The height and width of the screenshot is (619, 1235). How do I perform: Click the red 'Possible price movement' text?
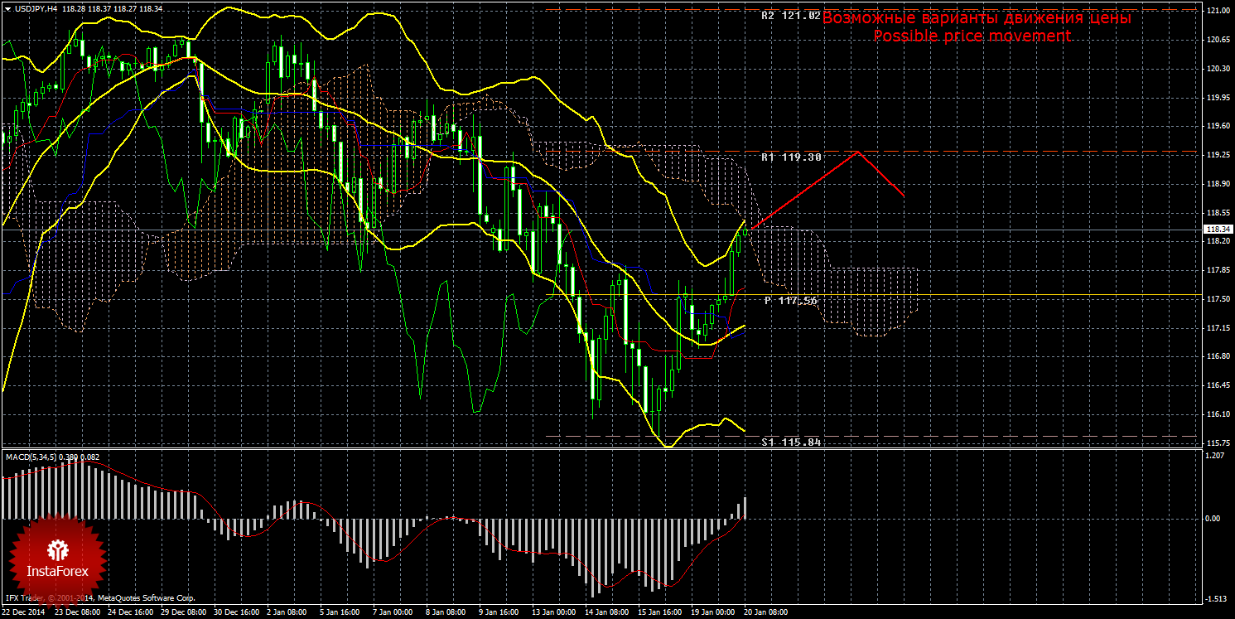point(972,36)
